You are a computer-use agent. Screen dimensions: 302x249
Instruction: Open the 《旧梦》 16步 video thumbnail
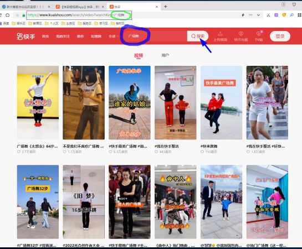pyautogui.click(x=84, y=202)
